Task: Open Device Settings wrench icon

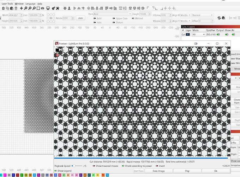Action: (58, 8)
